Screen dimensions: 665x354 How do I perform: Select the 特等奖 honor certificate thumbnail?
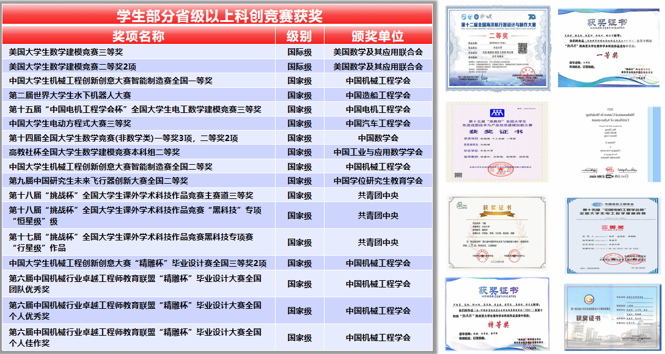point(498,313)
